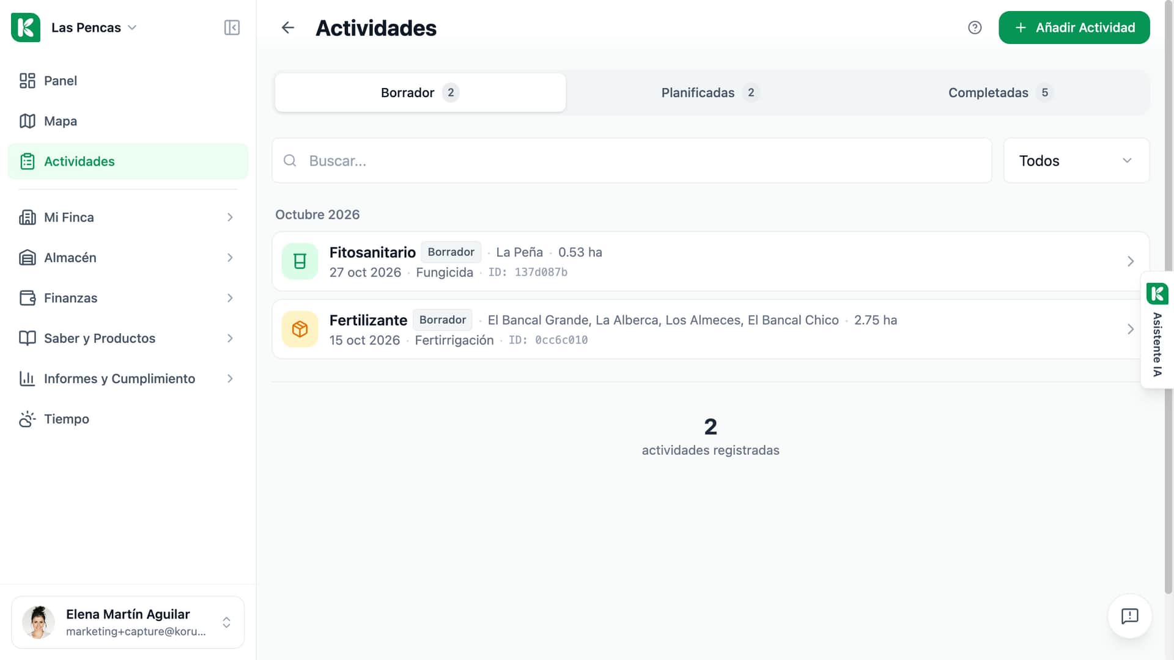Collapse the sidebar with the panel icon
The height and width of the screenshot is (660, 1174).
232,28
